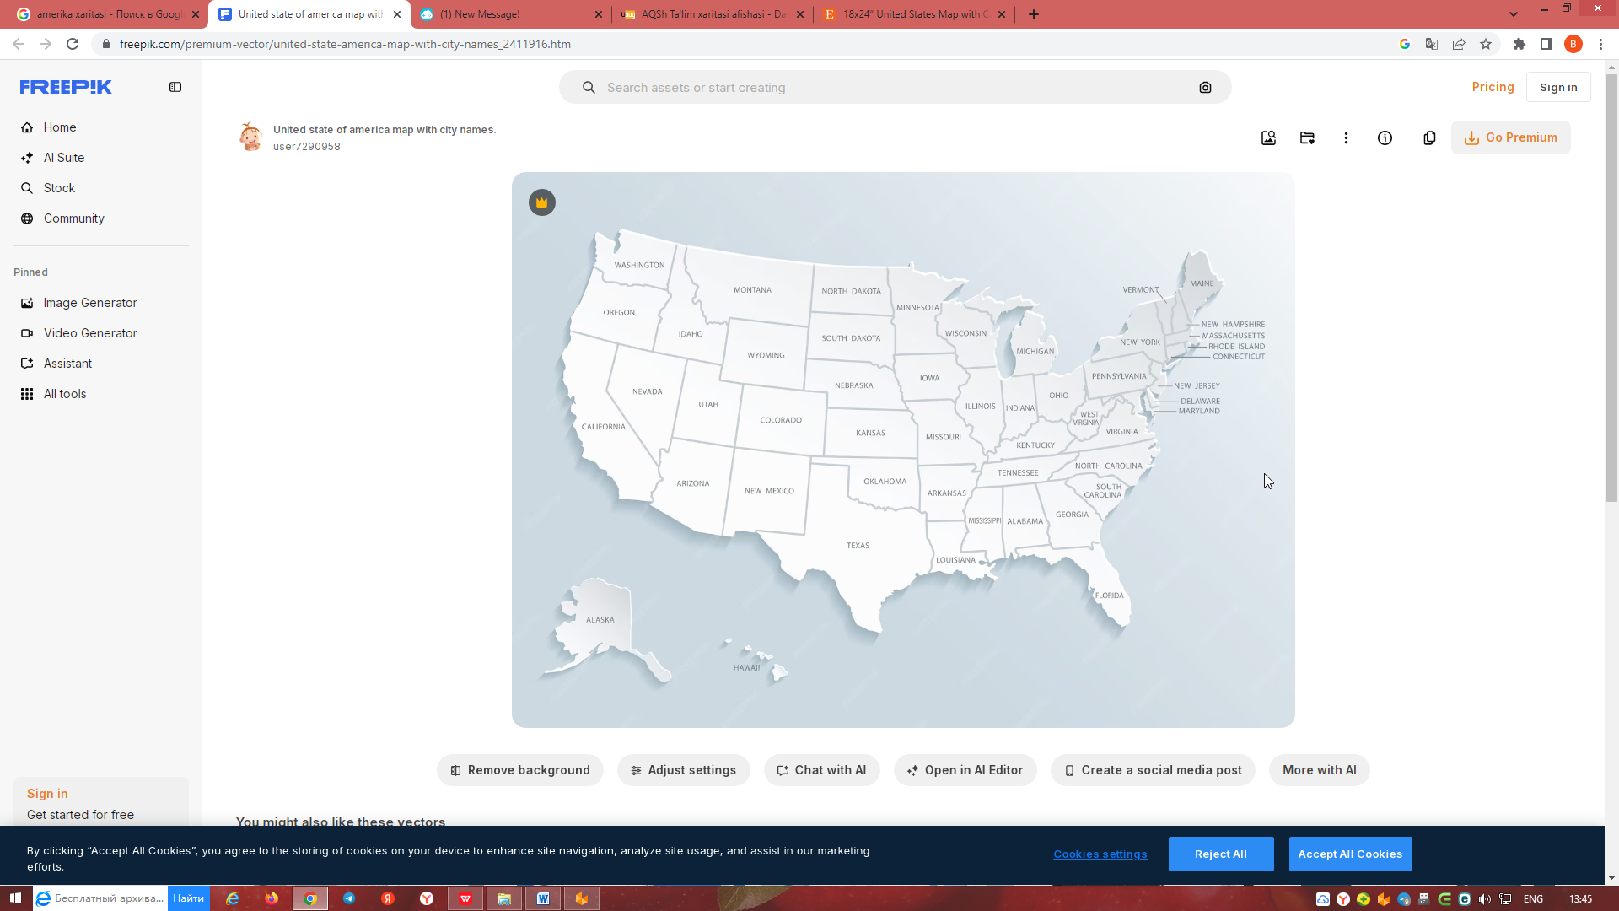1619x911 pixels.
Task: Click the copy icon beside Go Premium
Action: coord(1429,138)
